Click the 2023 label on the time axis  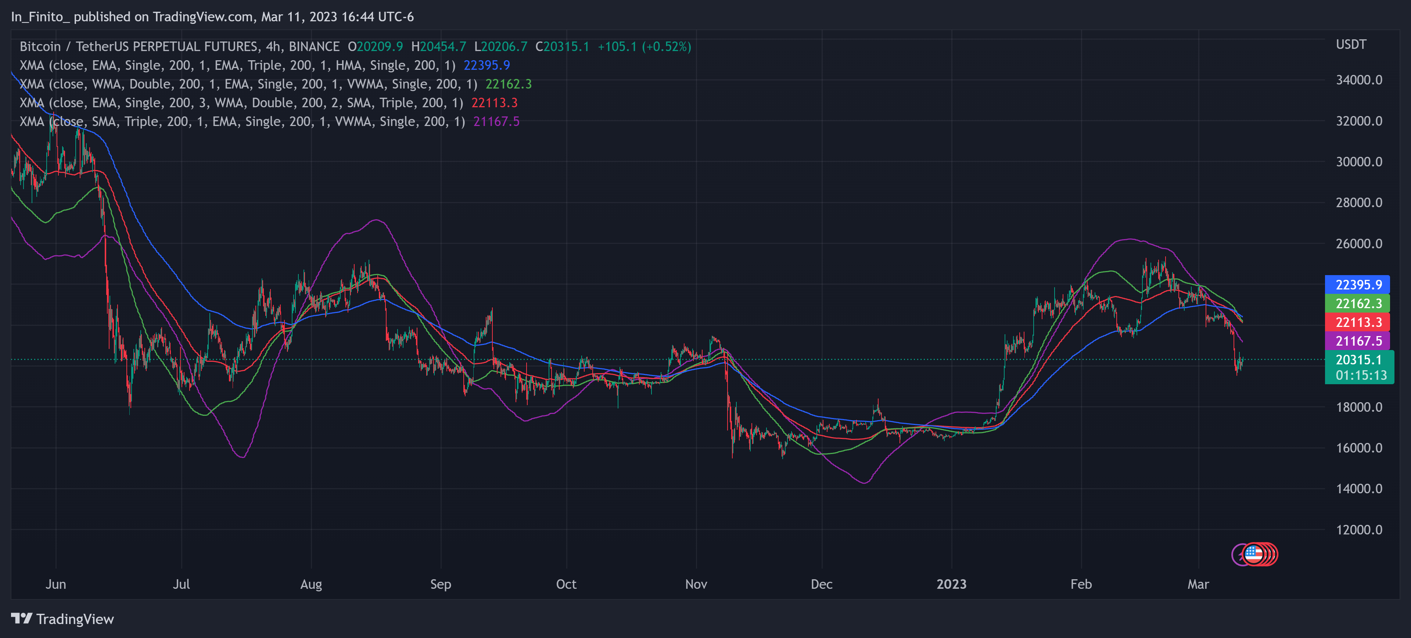(951, 584)
